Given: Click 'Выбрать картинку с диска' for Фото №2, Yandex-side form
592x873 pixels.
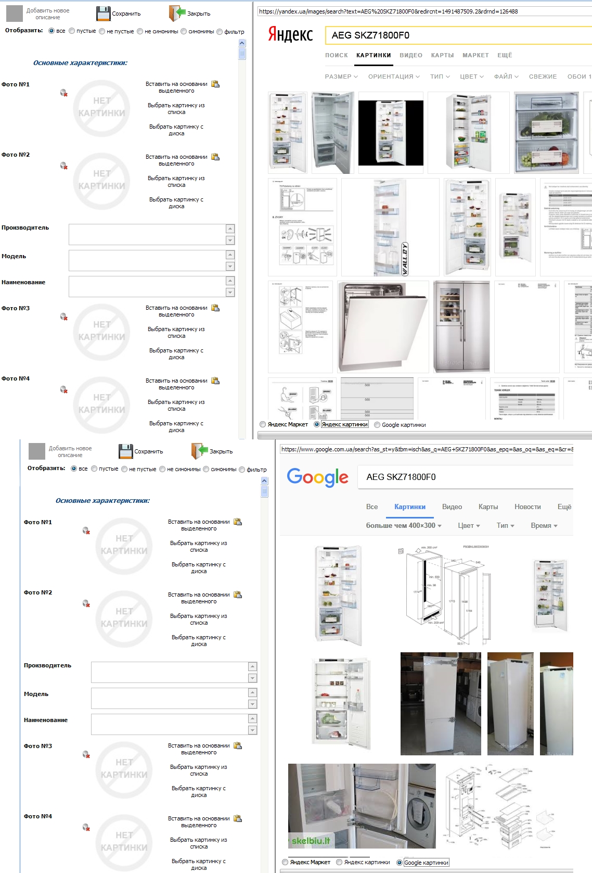Looking at the screenshot, I should click(176, 203).
